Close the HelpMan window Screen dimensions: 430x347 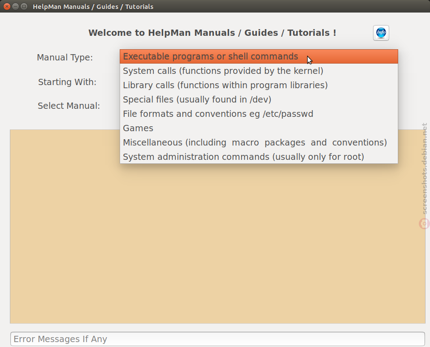click(7, 6)
